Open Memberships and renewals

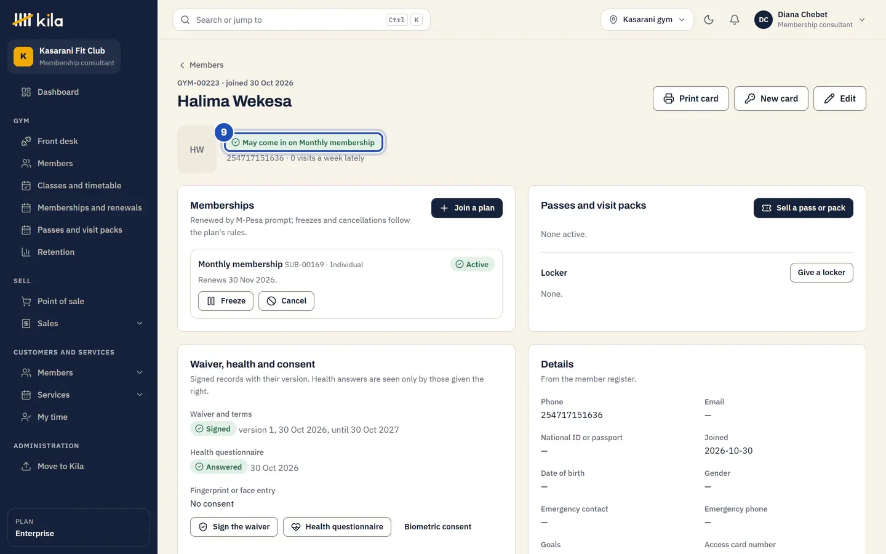pos(79,207)
